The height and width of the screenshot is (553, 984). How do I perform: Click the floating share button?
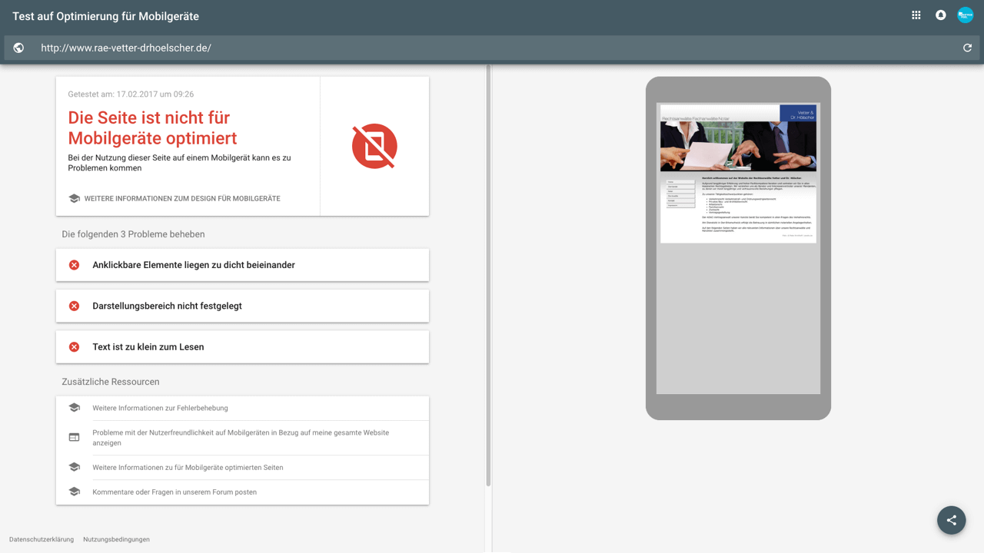point(951,520)
